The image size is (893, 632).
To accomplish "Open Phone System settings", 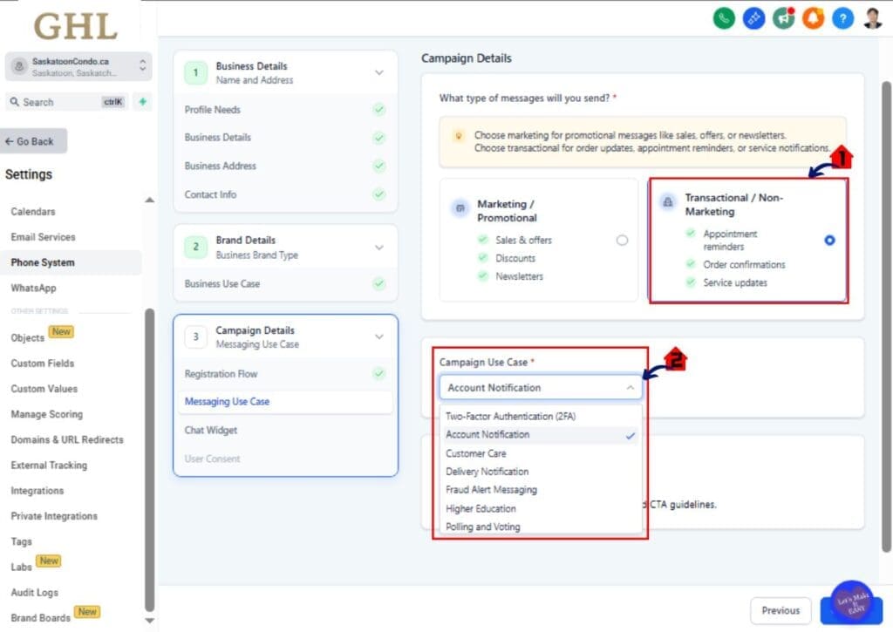I will 43,262.
